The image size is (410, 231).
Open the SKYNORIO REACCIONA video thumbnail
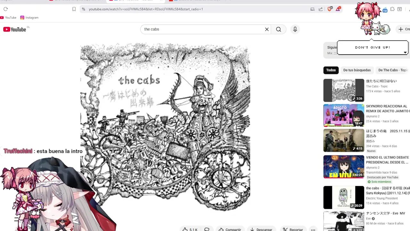[344, 116]
